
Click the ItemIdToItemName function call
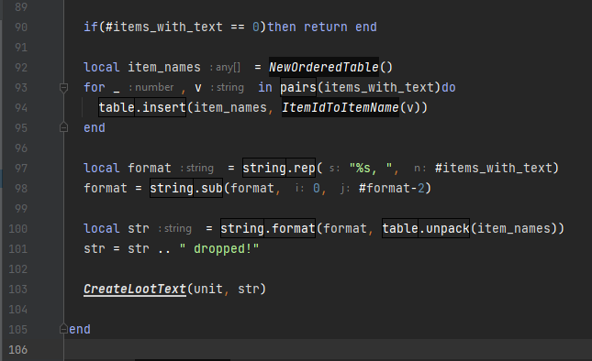(x=341, y=108)
